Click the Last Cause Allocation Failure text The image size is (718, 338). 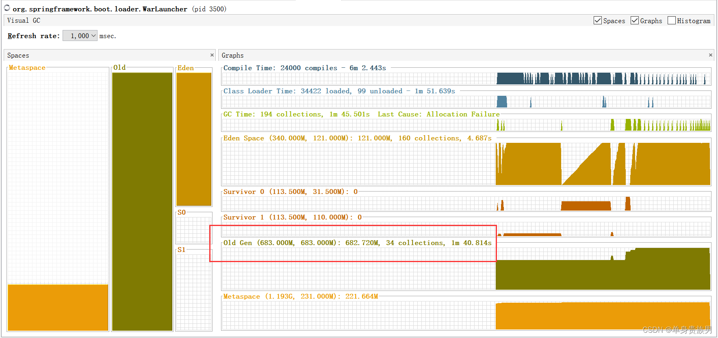tap(439, 114)
